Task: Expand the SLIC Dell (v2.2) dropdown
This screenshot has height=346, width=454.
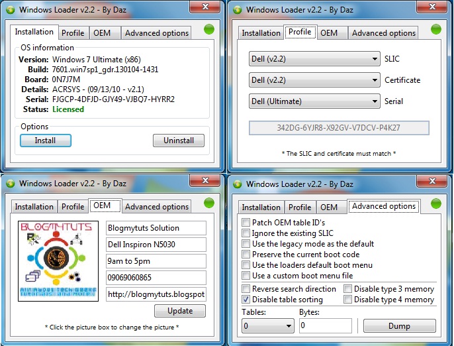Action: click(314, 59)
